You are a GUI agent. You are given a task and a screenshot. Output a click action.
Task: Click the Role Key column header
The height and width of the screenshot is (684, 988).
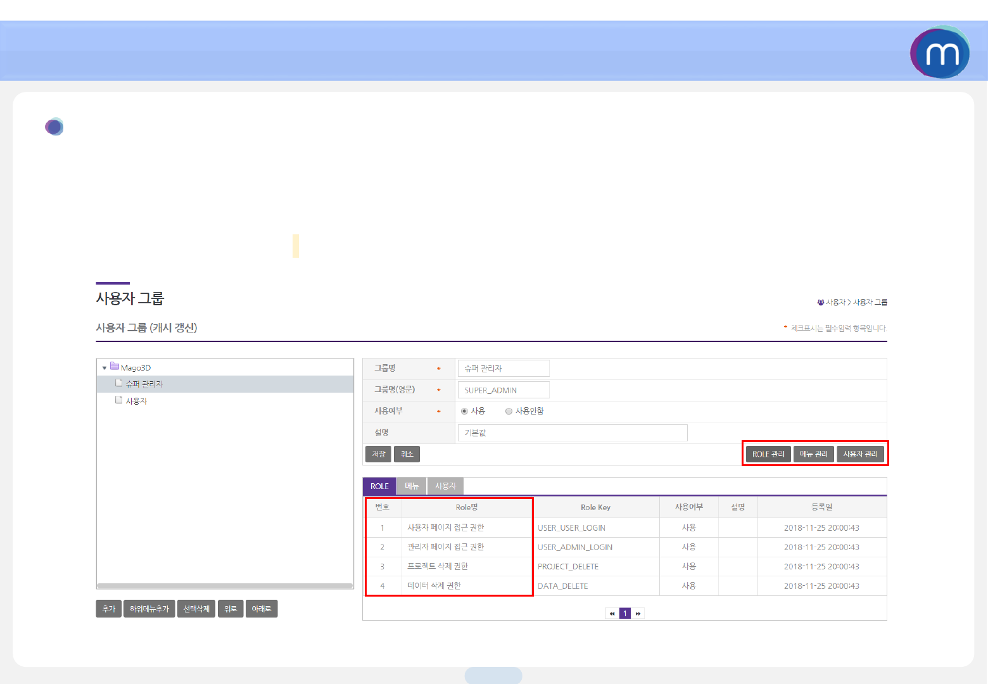pos(595,507)
